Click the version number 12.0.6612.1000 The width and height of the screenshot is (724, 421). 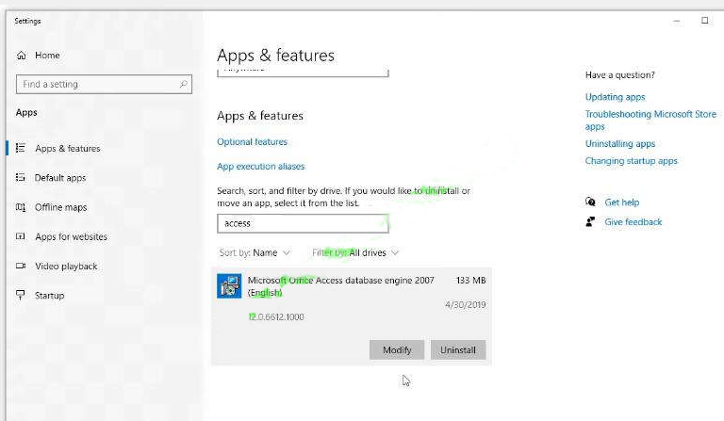point(276,316)
